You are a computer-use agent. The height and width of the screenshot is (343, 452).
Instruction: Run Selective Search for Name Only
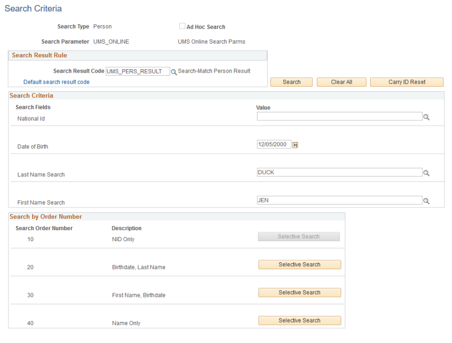(299, 320)
